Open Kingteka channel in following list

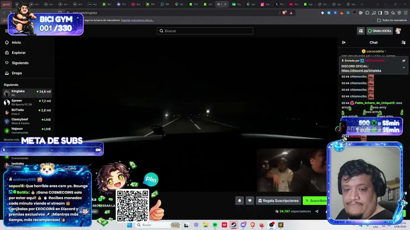point(27,93)
